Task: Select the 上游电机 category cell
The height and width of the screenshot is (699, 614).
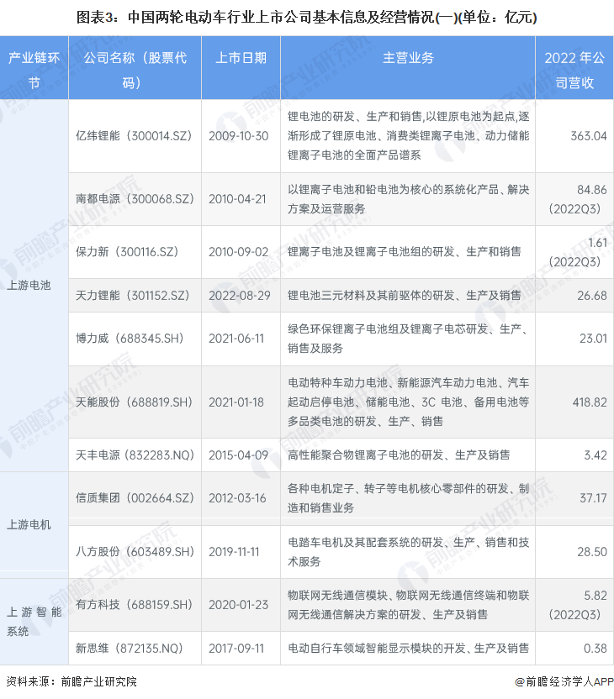Action: click(29, 524)
